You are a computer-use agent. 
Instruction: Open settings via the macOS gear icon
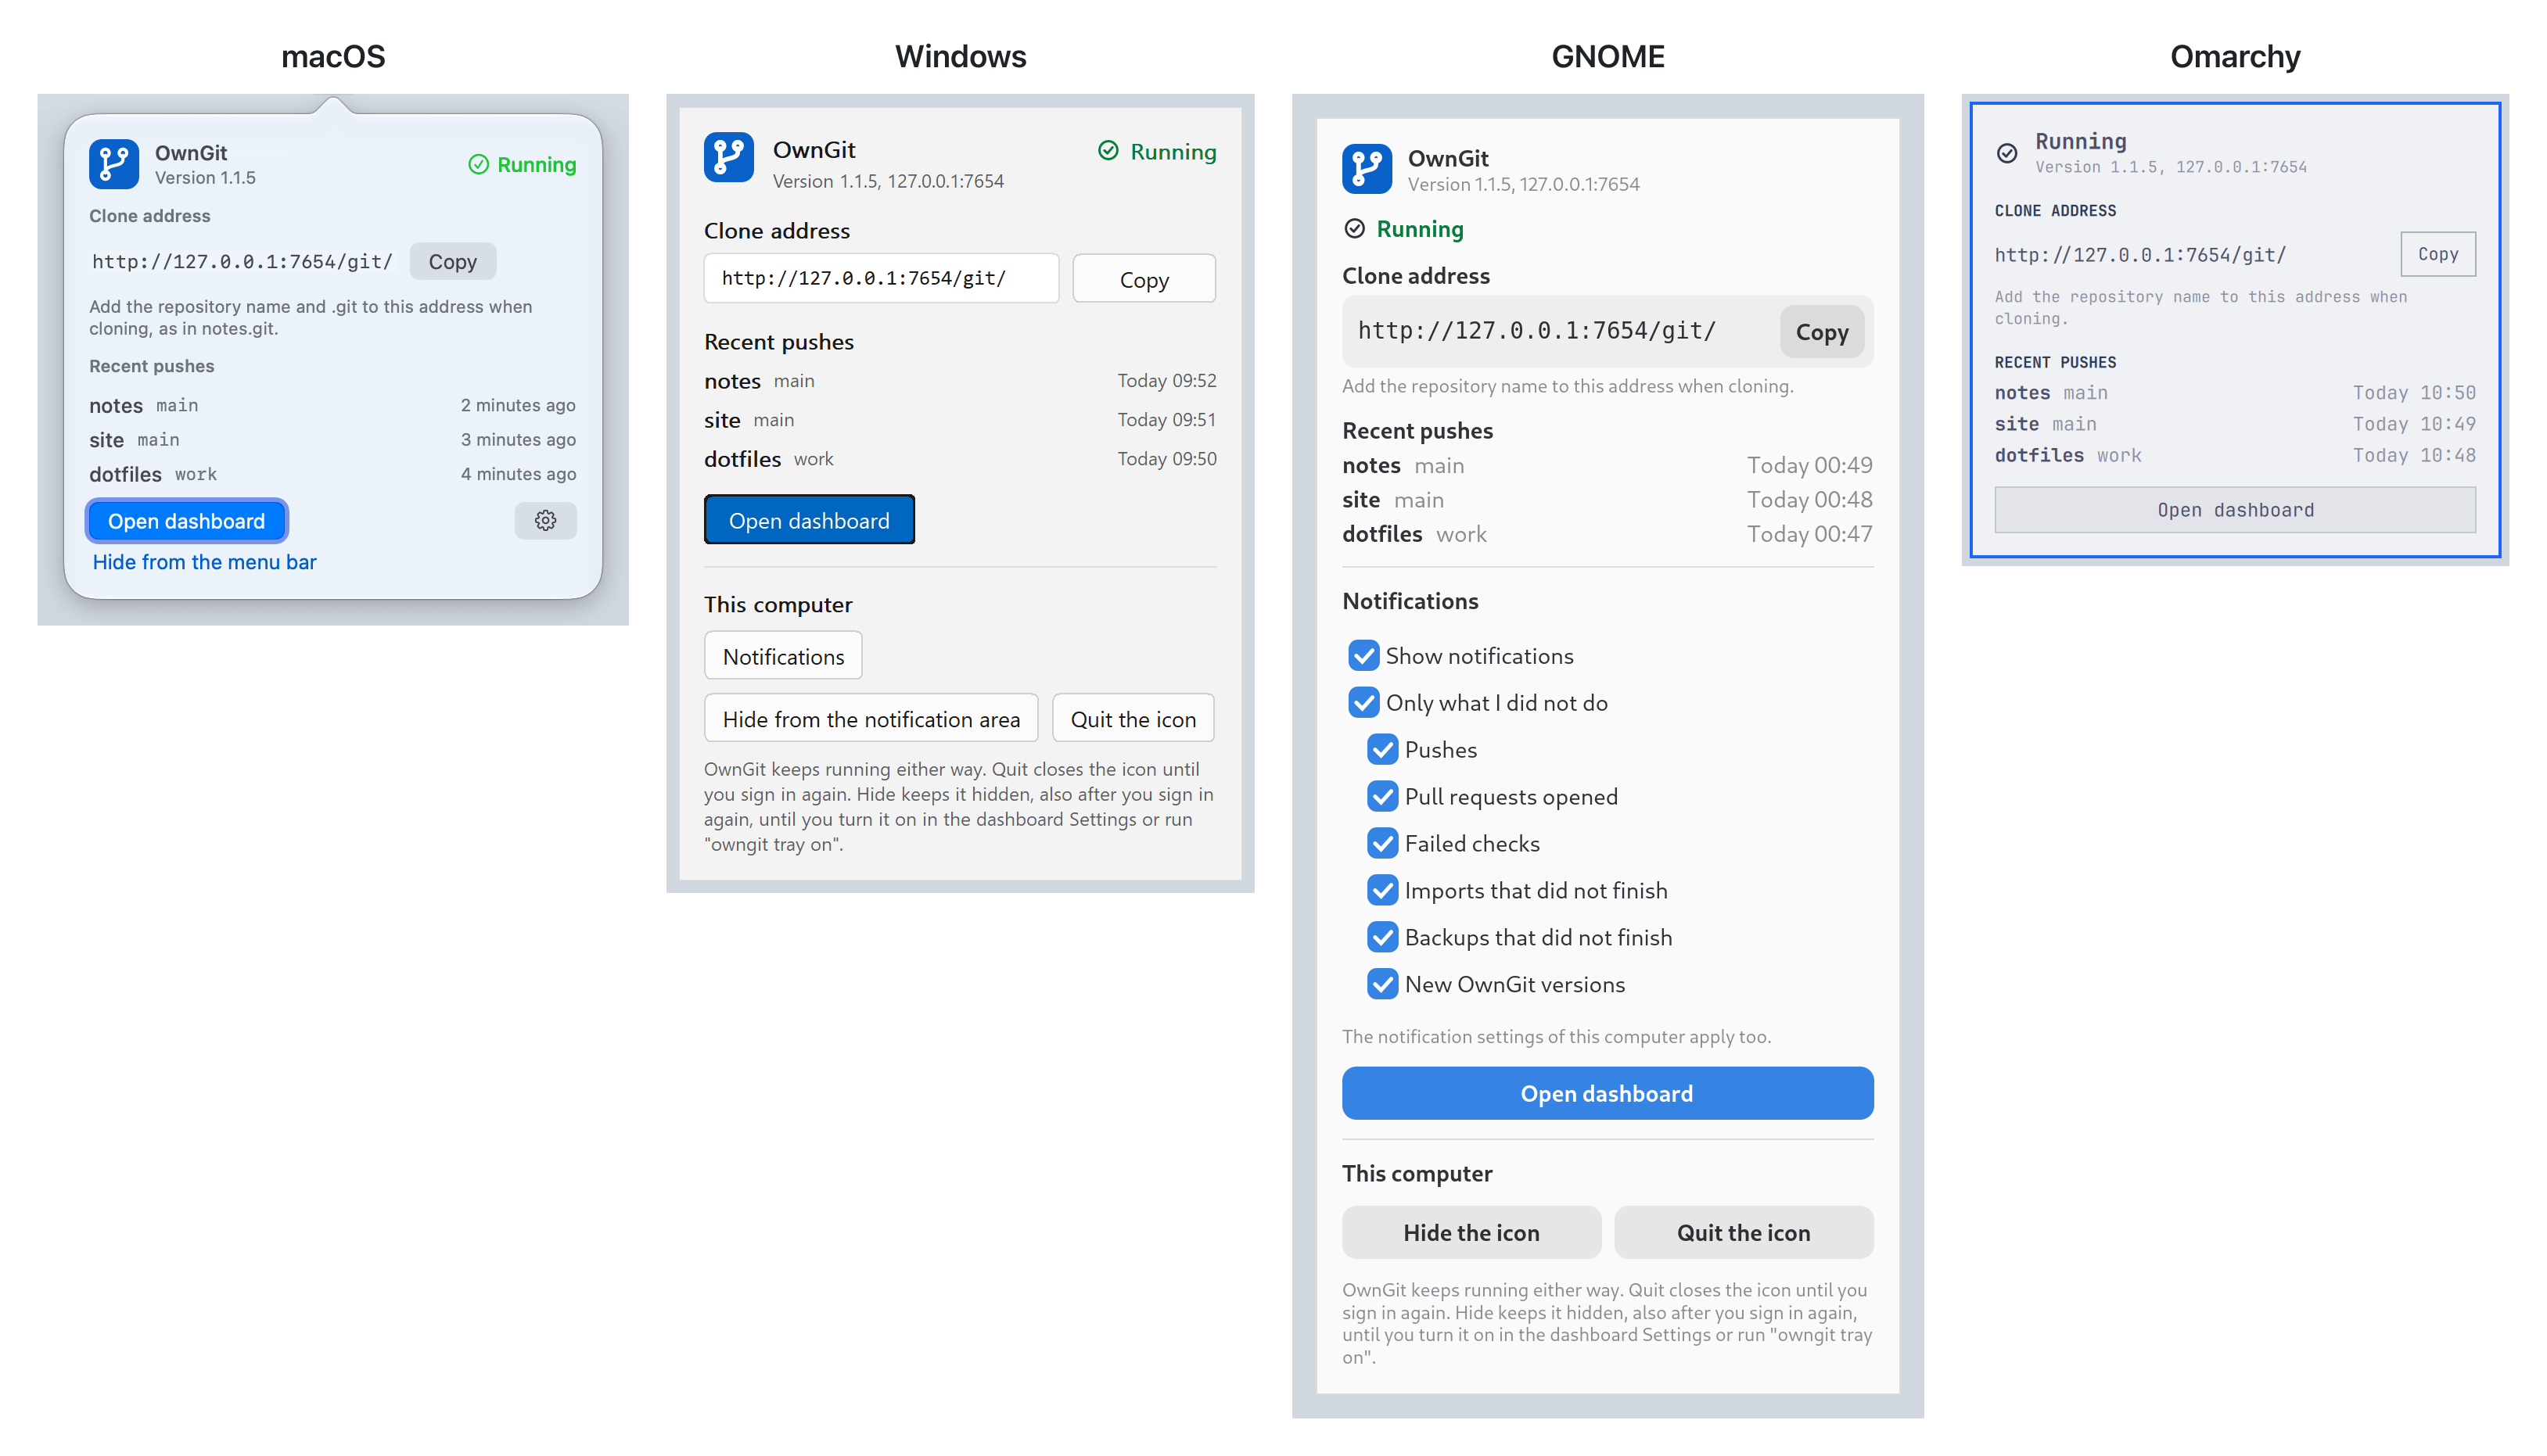[545, 520]
